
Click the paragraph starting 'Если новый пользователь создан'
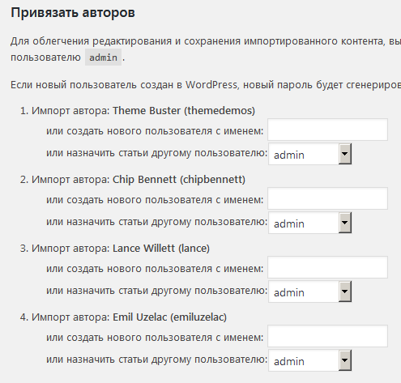coord(206,85)
